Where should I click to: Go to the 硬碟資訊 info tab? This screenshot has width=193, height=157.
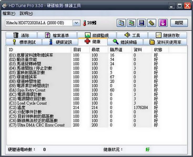[x=61, y=42]
